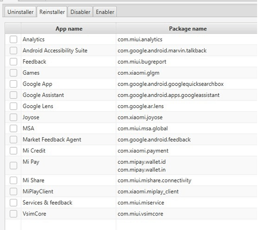This screenshot has height=230, width=264.
Task: Click package com.mipay.wallet.in
Action: coord(141,169)
